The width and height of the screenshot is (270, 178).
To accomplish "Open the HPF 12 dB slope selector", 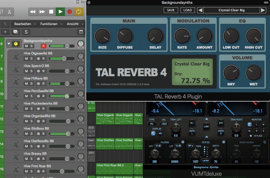I will 158,146.
